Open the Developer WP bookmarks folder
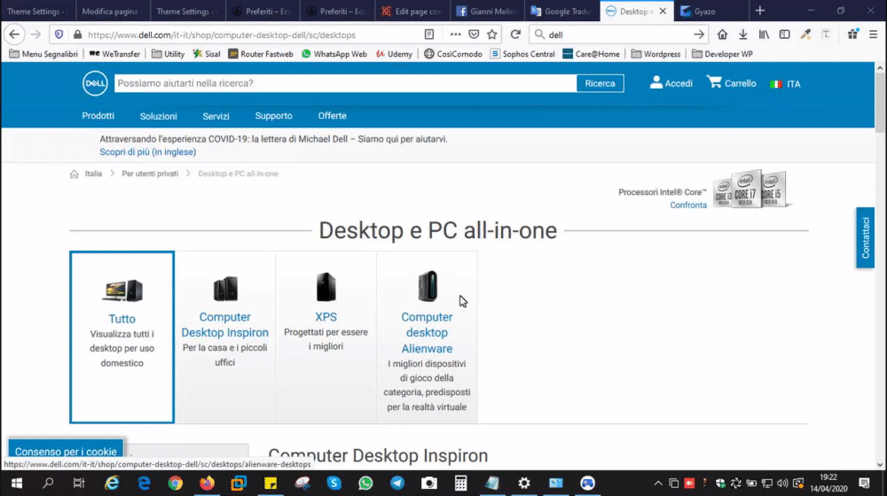 pos(722,54)
